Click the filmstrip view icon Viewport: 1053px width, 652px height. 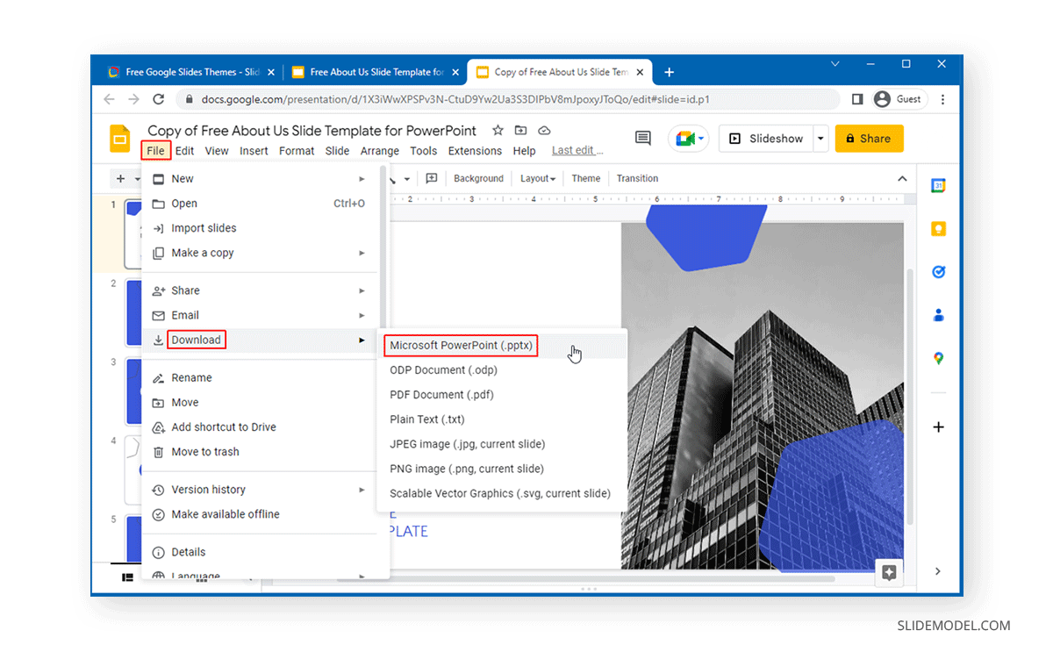(128, 577)
